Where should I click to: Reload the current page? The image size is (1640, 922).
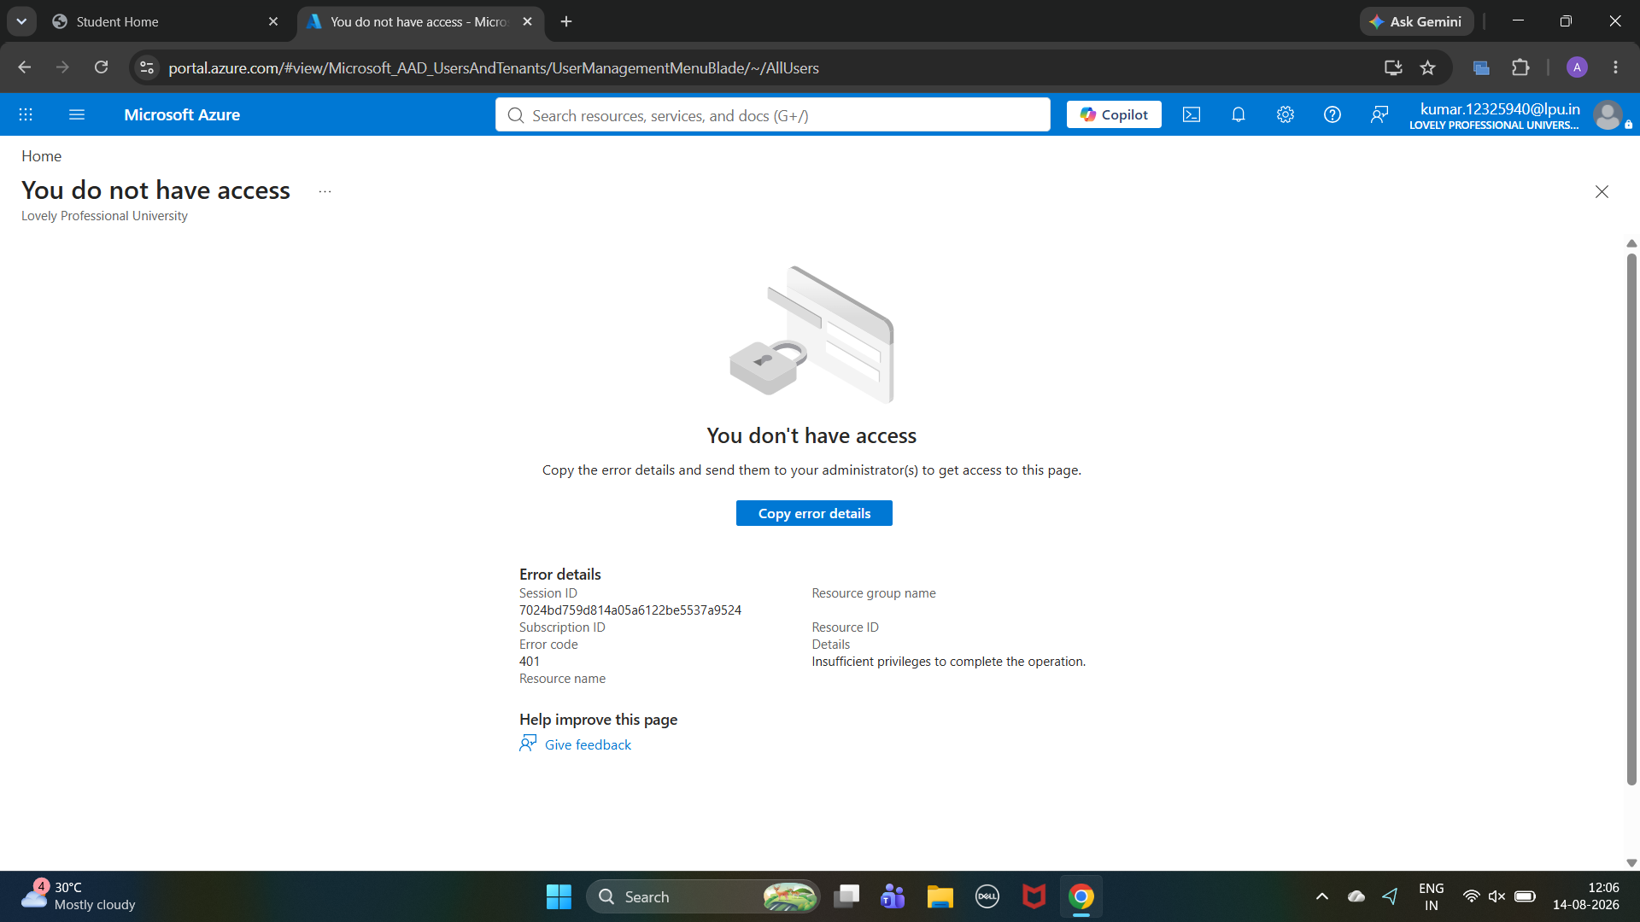click(x=101, y=67)
